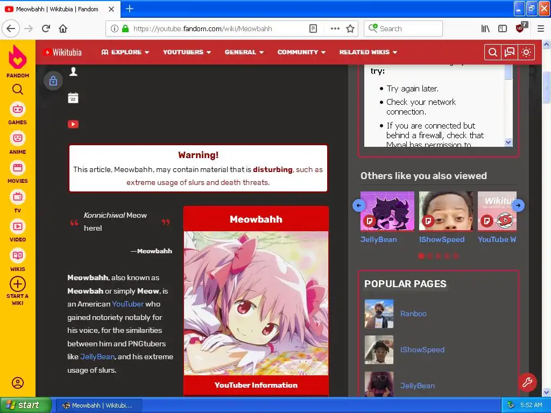
Task: Toggle light/dark theme sun icon
Action: coord(526,52)
